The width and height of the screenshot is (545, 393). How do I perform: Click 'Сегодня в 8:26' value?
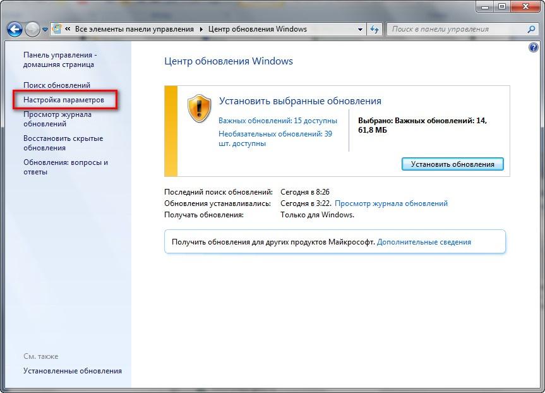coord(305,192)
